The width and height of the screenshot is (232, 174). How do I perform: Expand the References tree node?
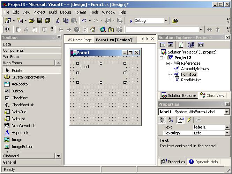click(x=168, y=63)
